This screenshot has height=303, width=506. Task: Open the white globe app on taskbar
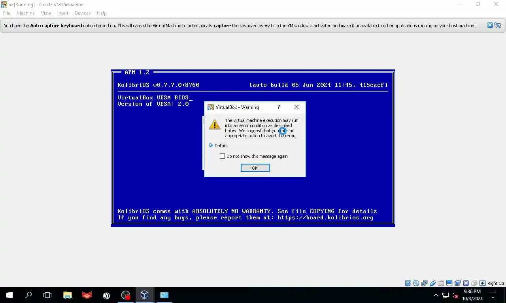[106, 295]
